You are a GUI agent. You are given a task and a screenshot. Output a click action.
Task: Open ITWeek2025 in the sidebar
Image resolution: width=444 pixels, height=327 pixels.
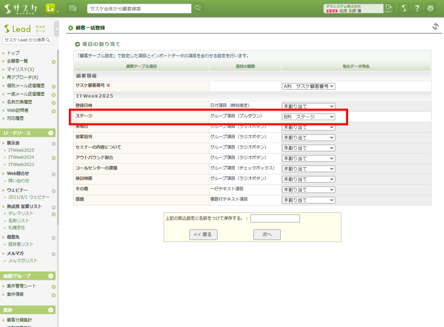21,150
